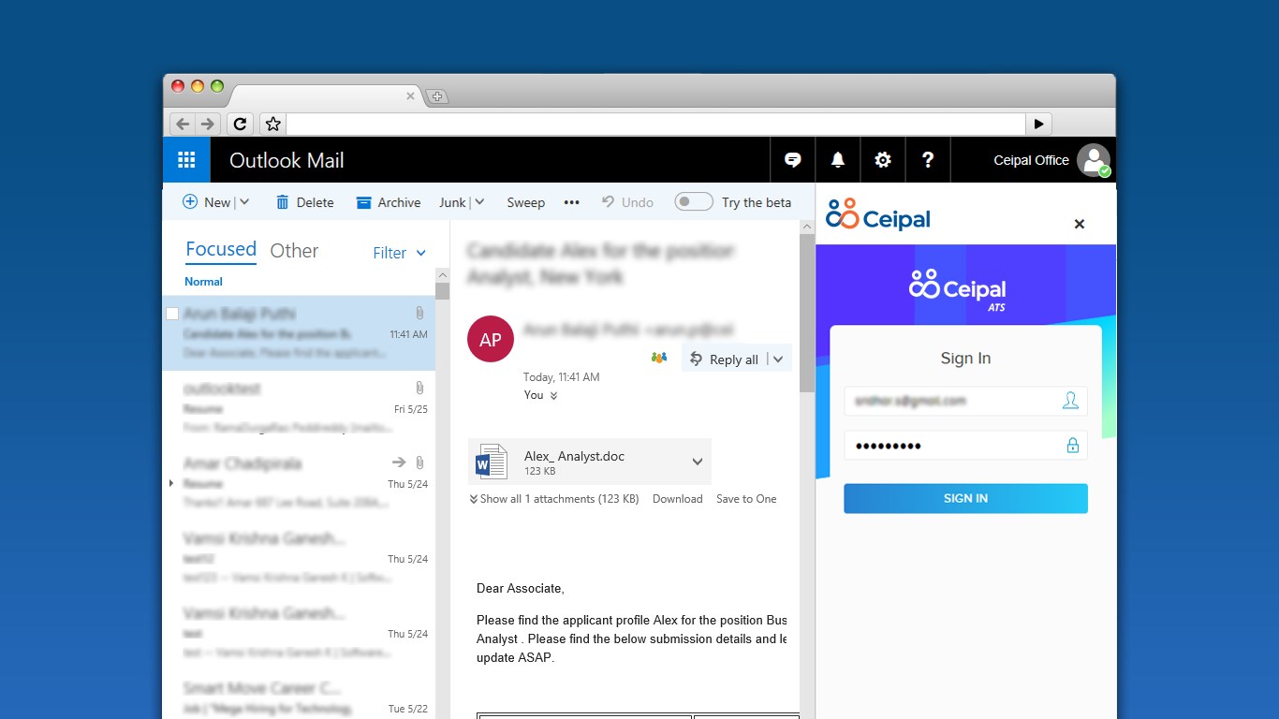Click the AP sender avatar

tap(491, 340)
